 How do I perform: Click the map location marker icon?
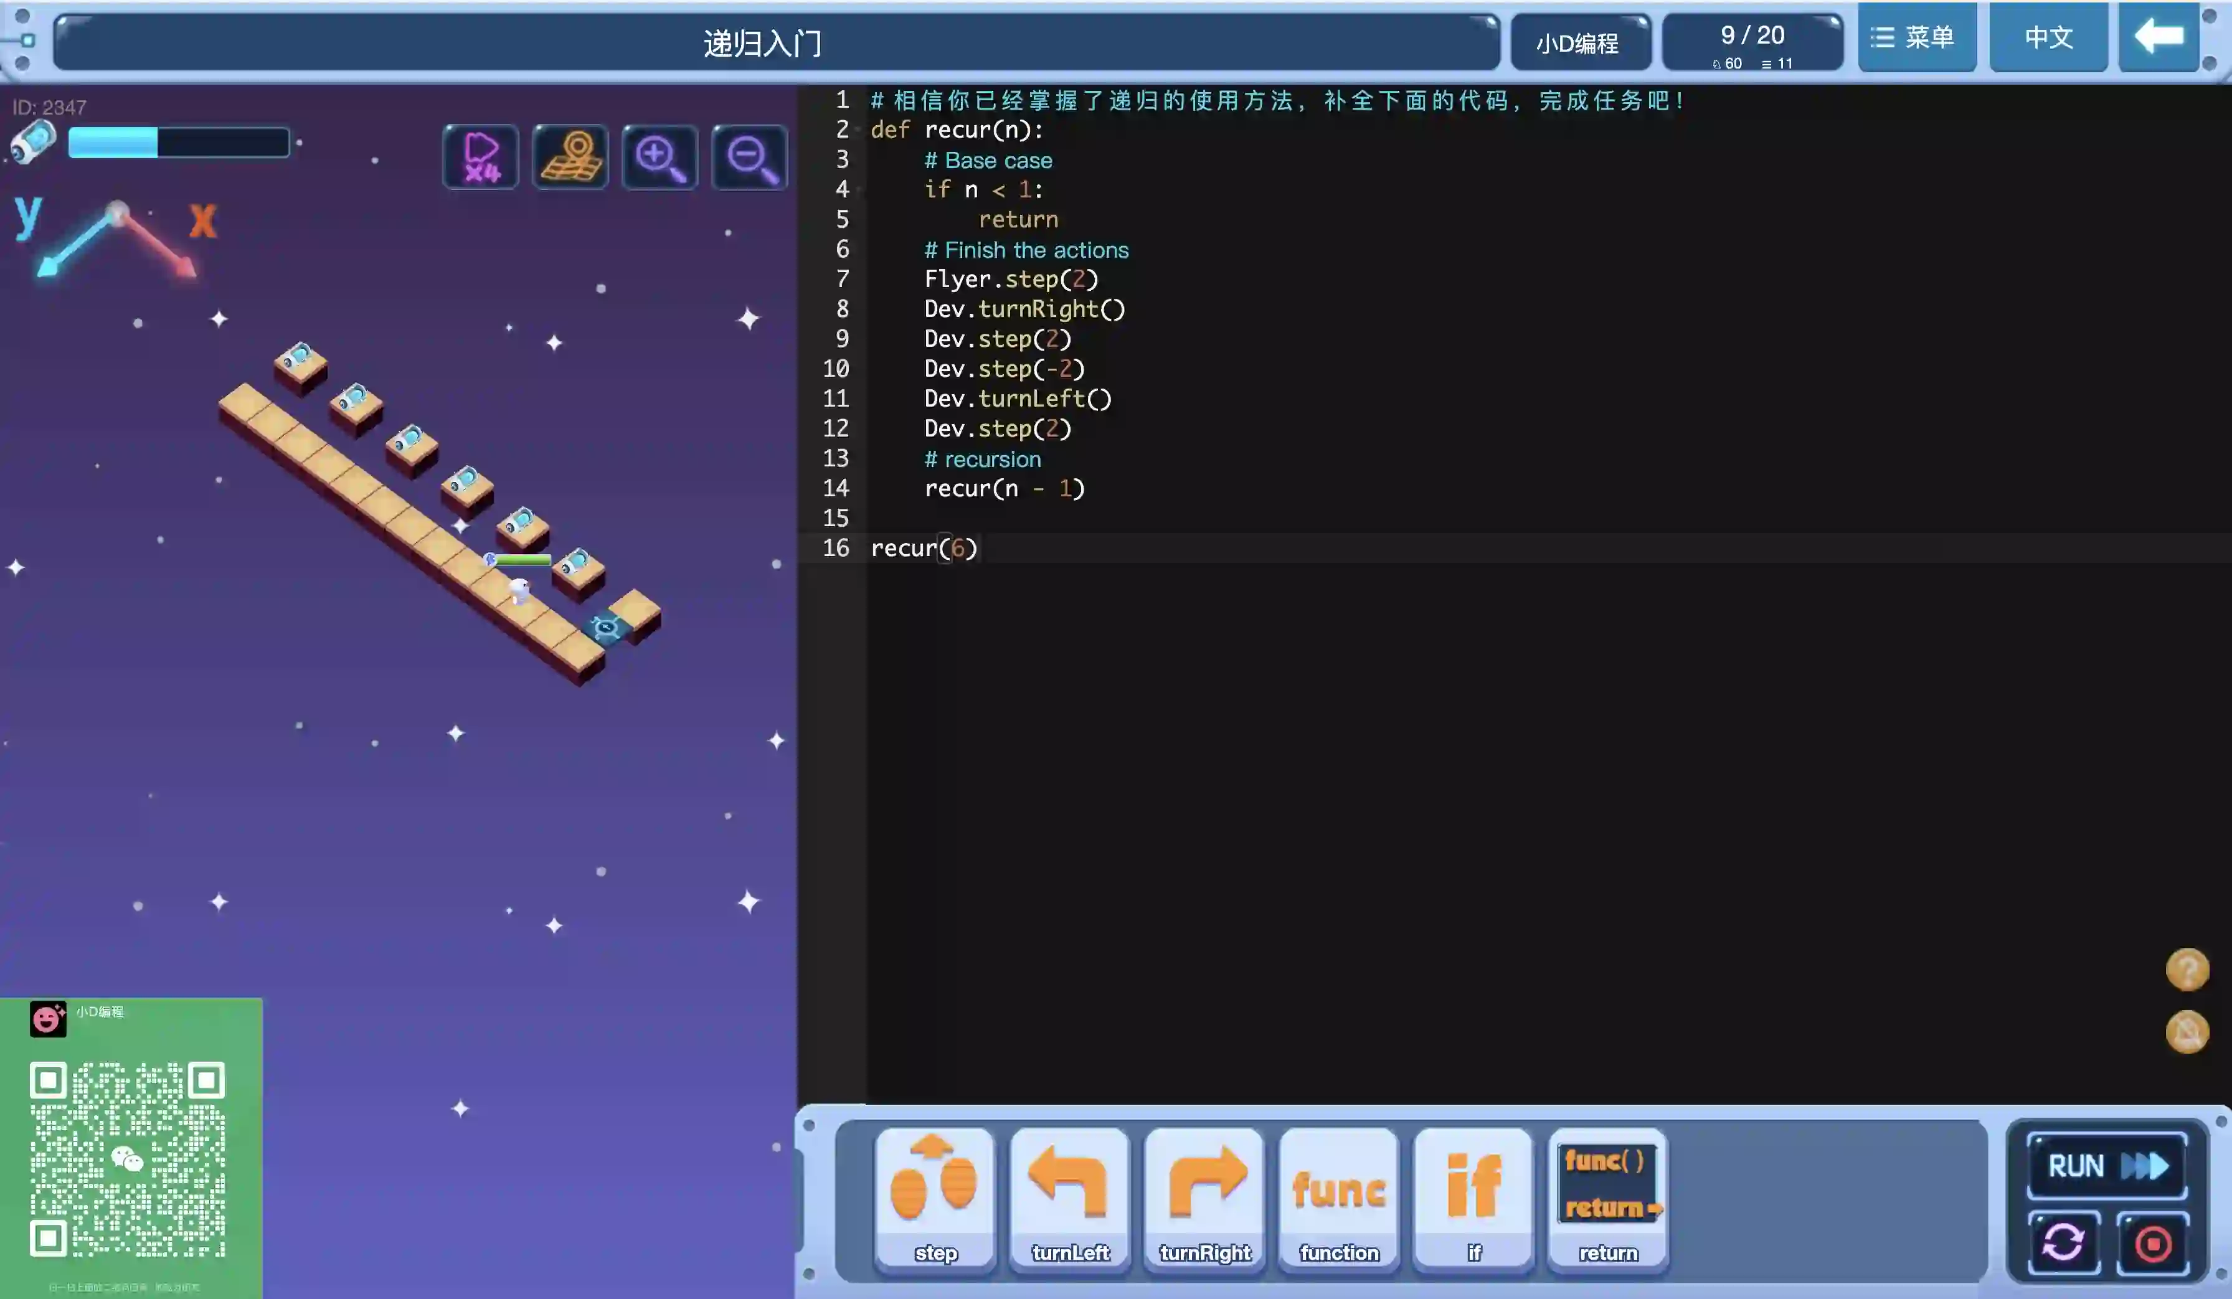click(570, 158)
